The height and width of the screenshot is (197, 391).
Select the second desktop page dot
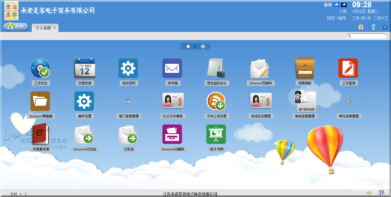click(x=195, y=47)
